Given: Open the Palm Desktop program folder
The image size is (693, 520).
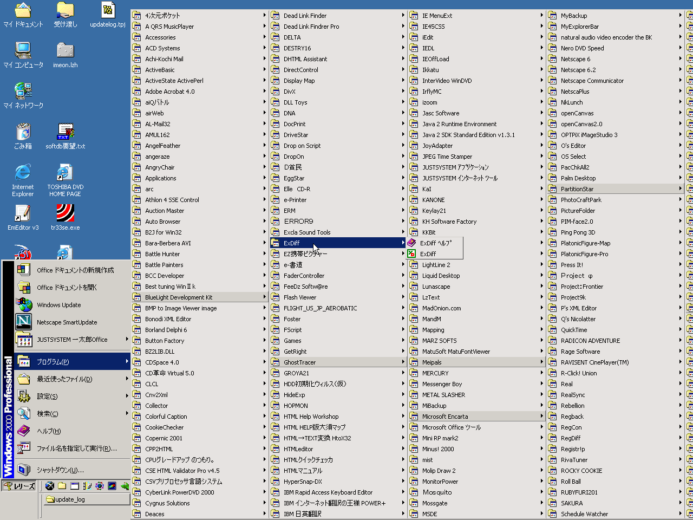Looking at the screenshot, I should tap(616, 178).
